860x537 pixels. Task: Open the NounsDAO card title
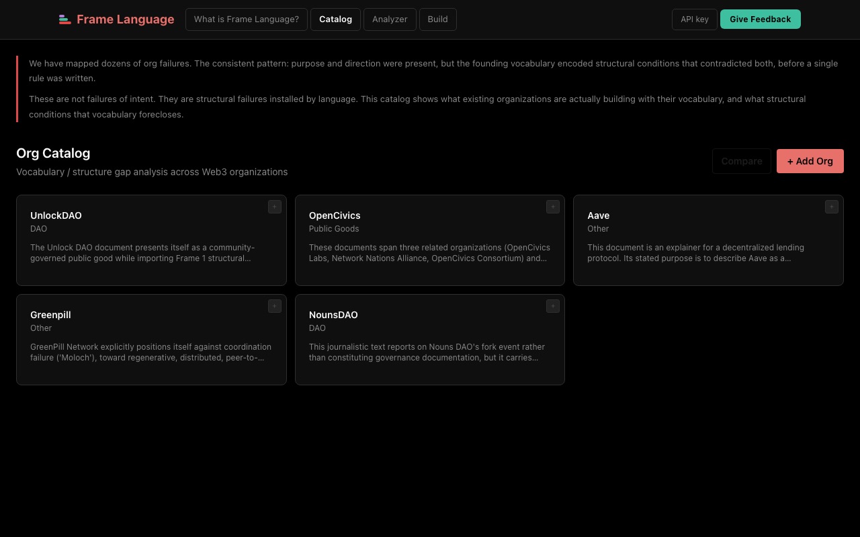click(333, 315)
